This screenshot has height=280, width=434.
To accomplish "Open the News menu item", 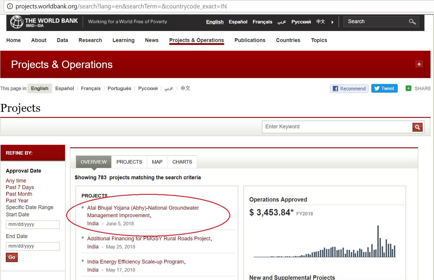I will (152, 40).
